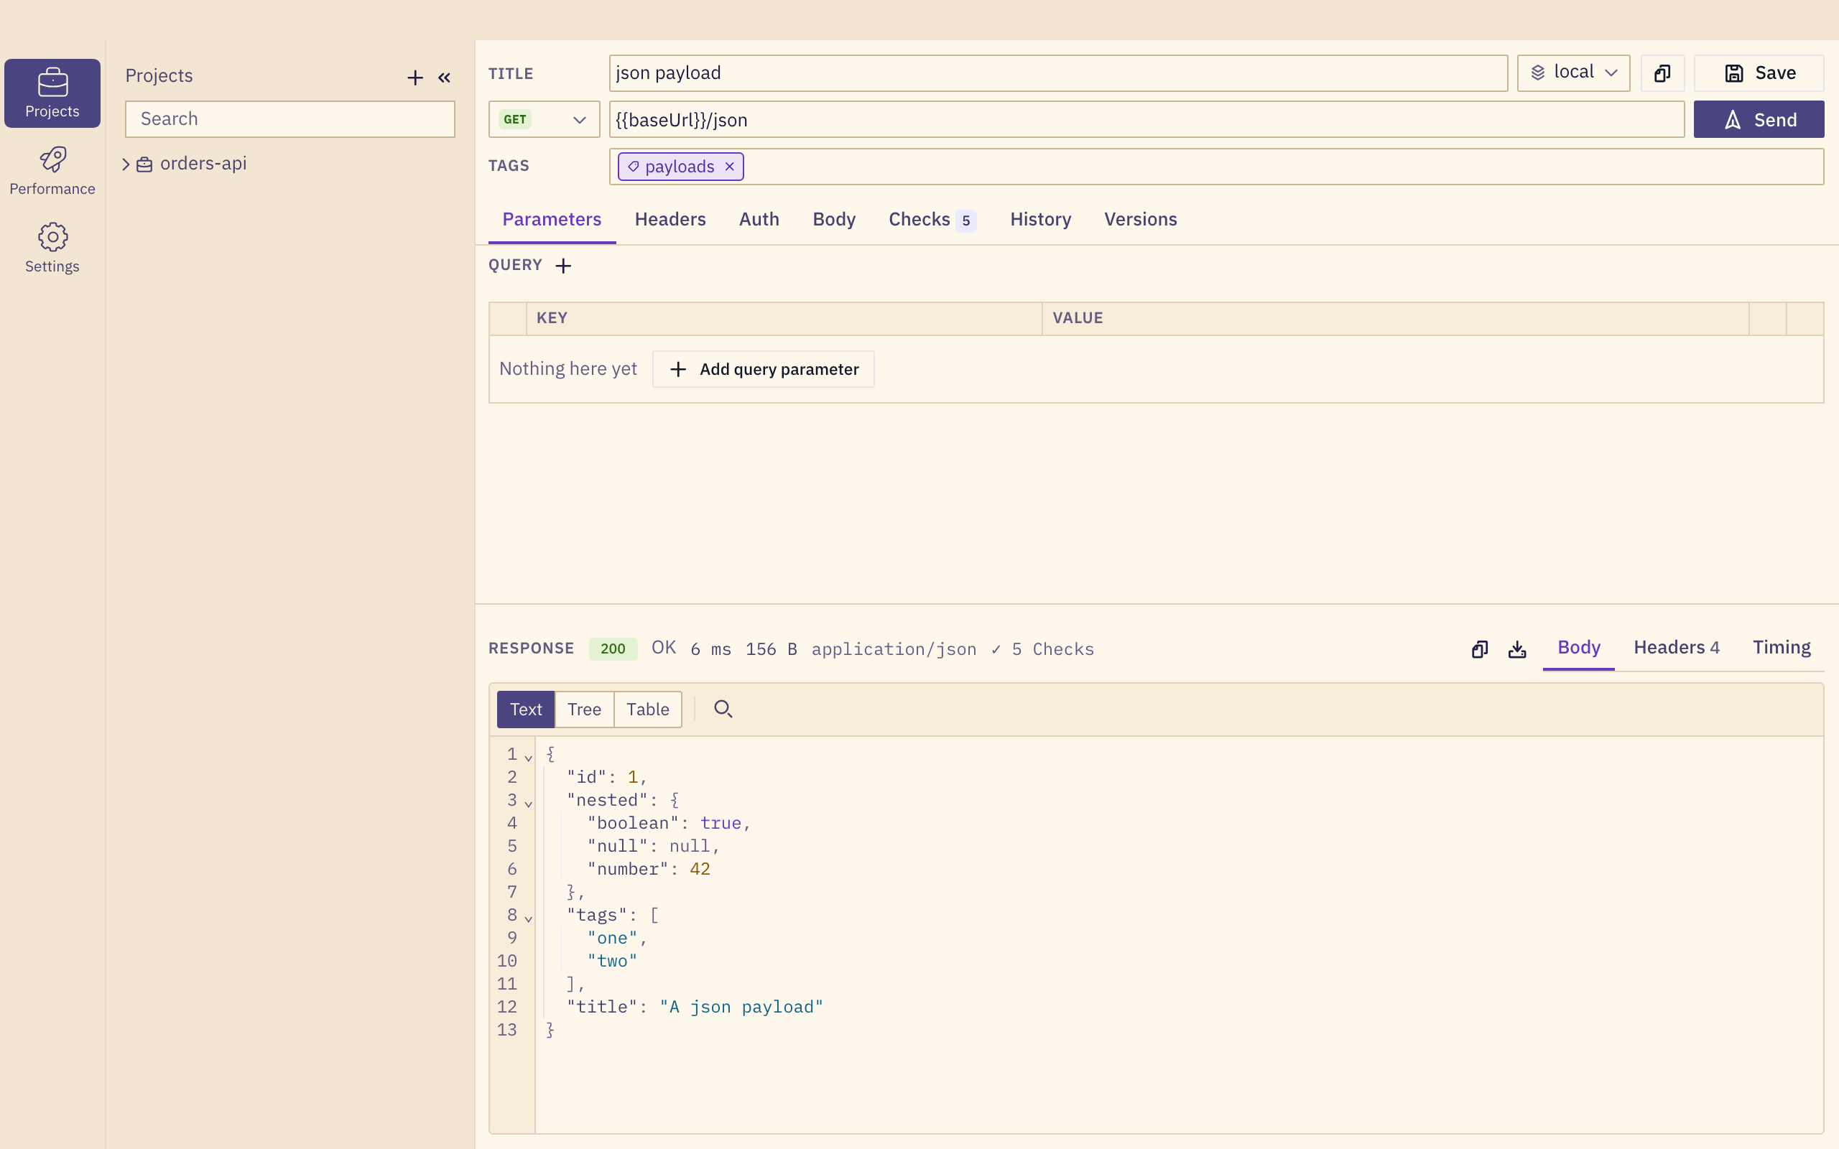The height and width of the screenshot is (1149, 1839).
Task: Show response Headers 4 tab
Action: point(1677,648)
